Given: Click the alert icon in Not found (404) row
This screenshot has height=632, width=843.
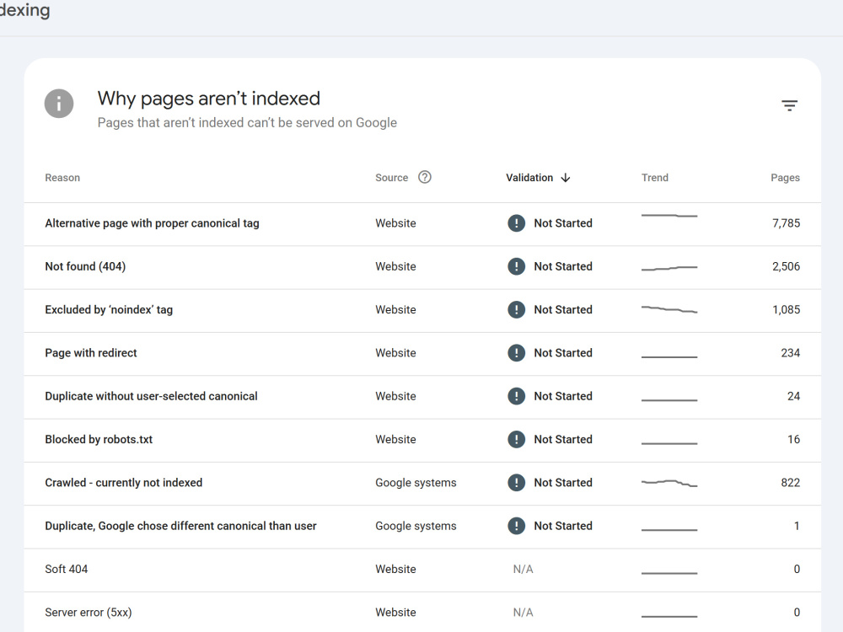Looking at the screenshot, I should click(x=516, y=266).
